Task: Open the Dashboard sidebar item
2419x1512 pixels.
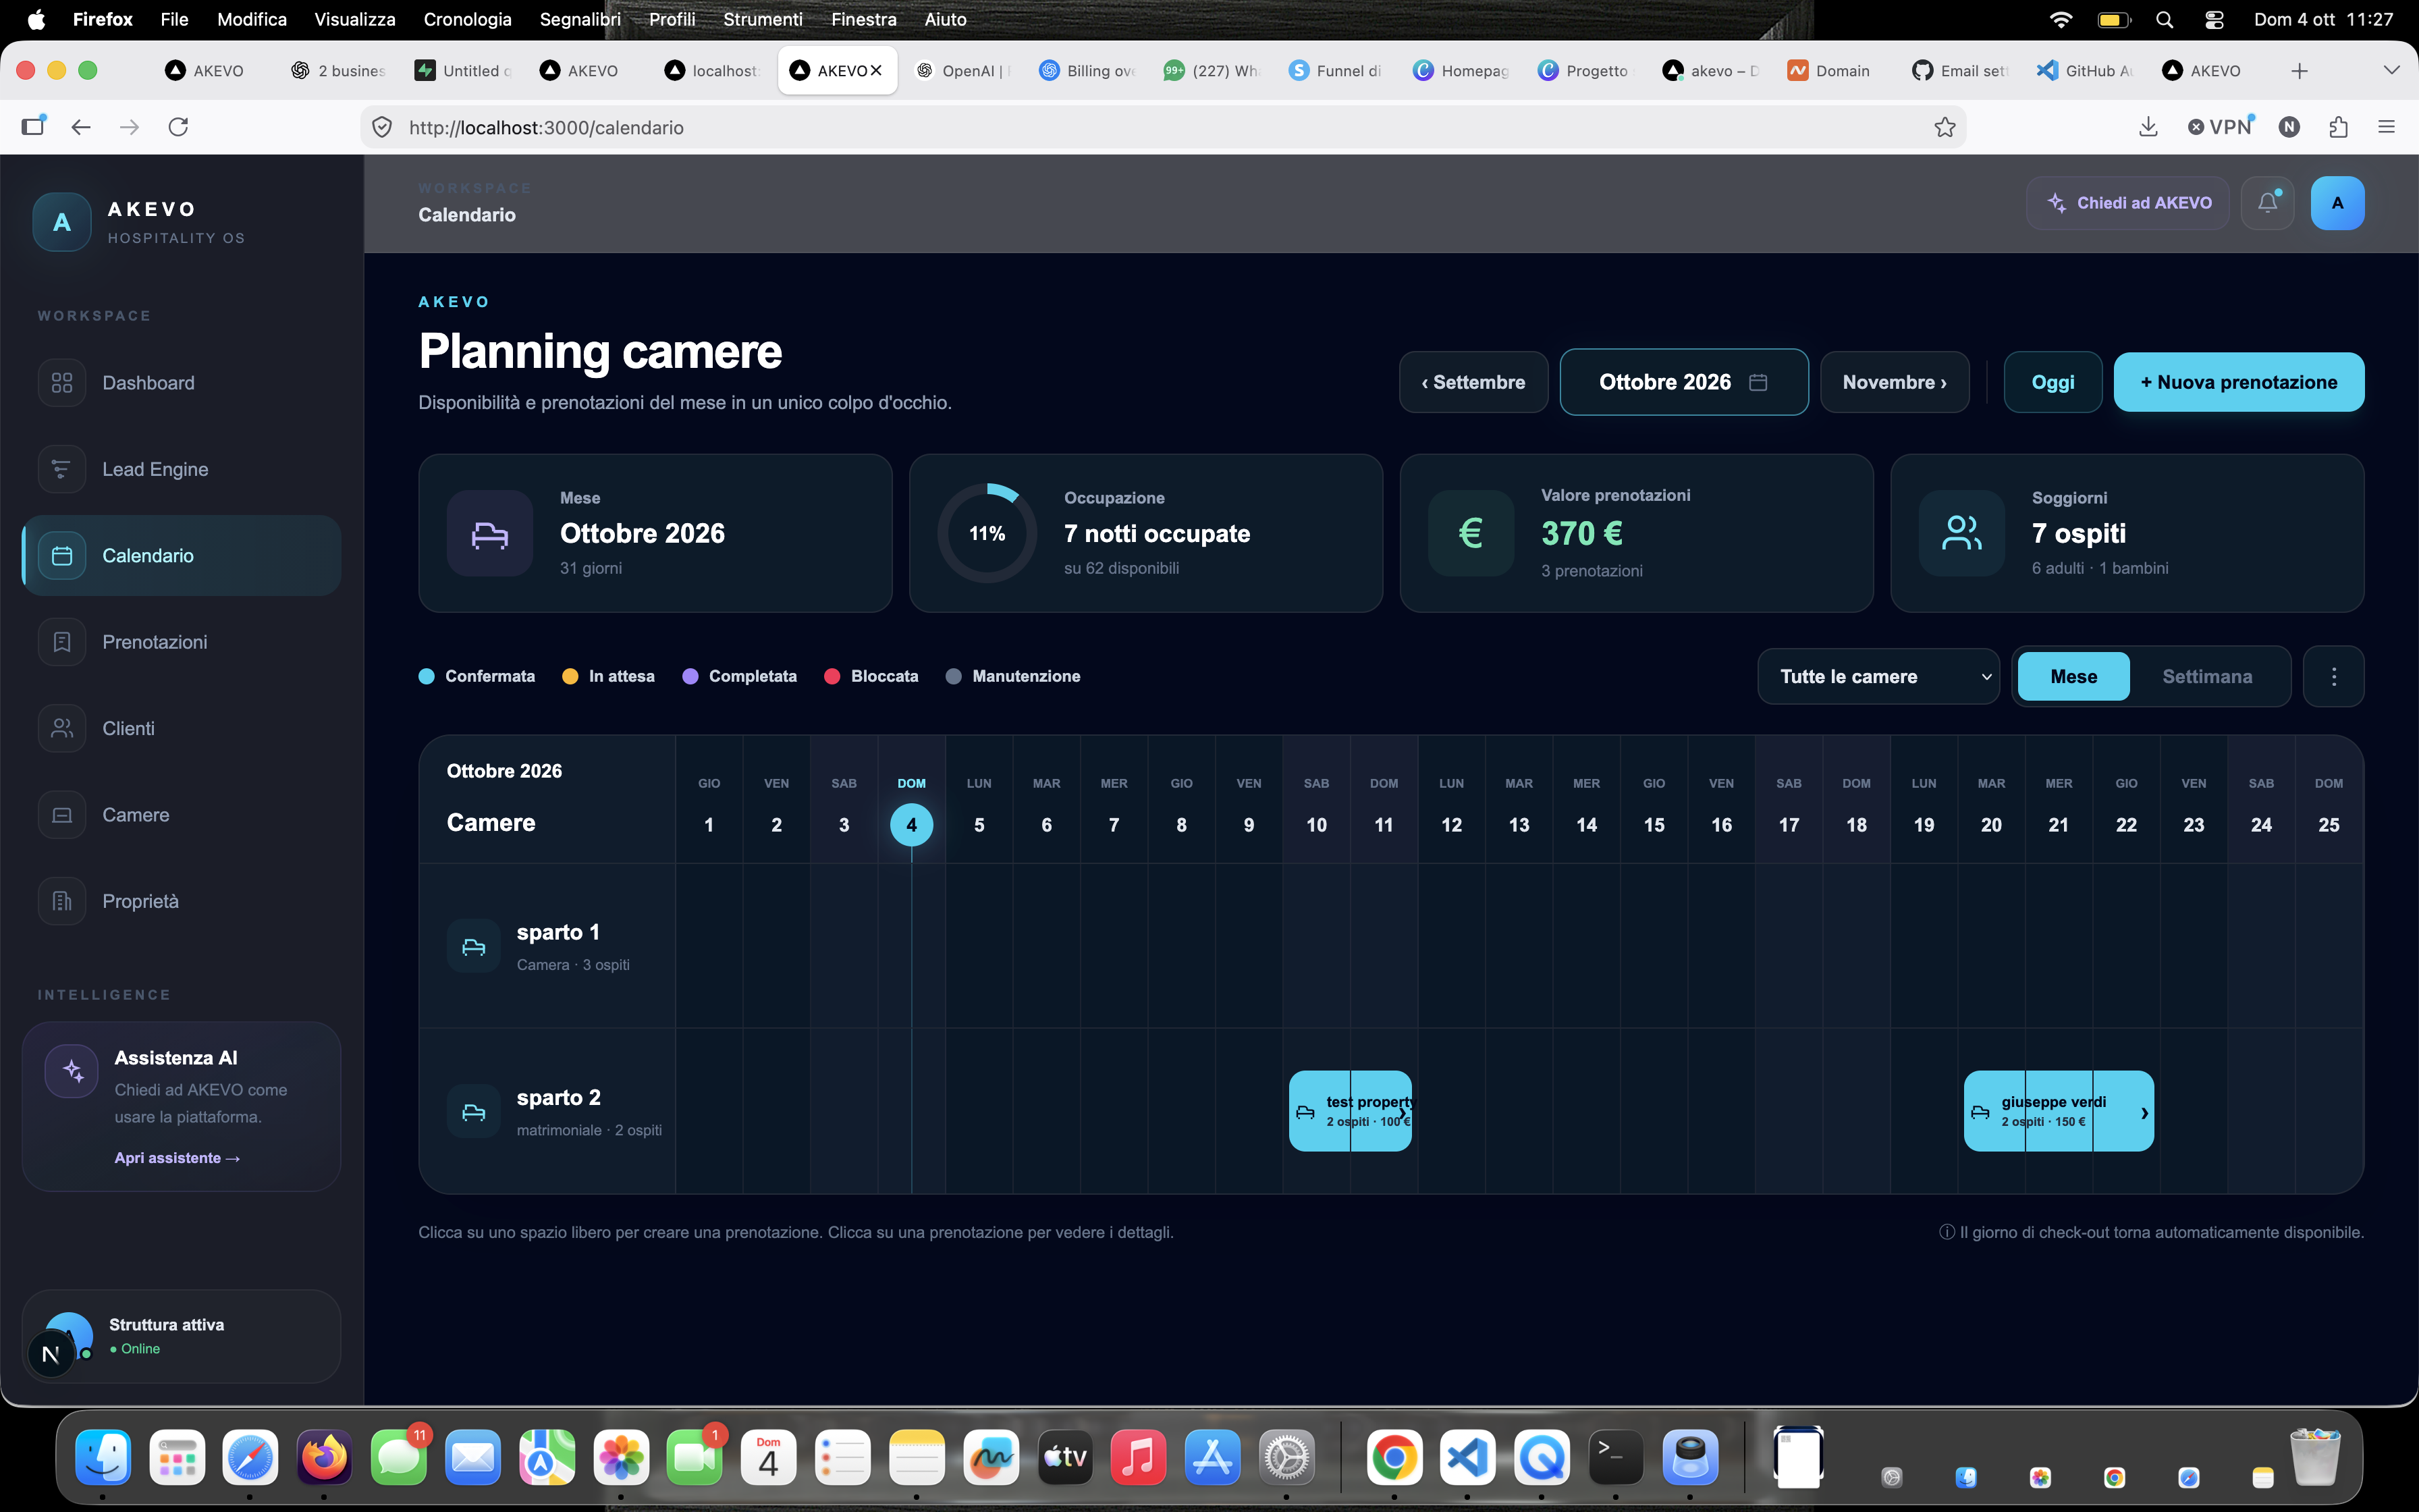Action: [181, 383]
